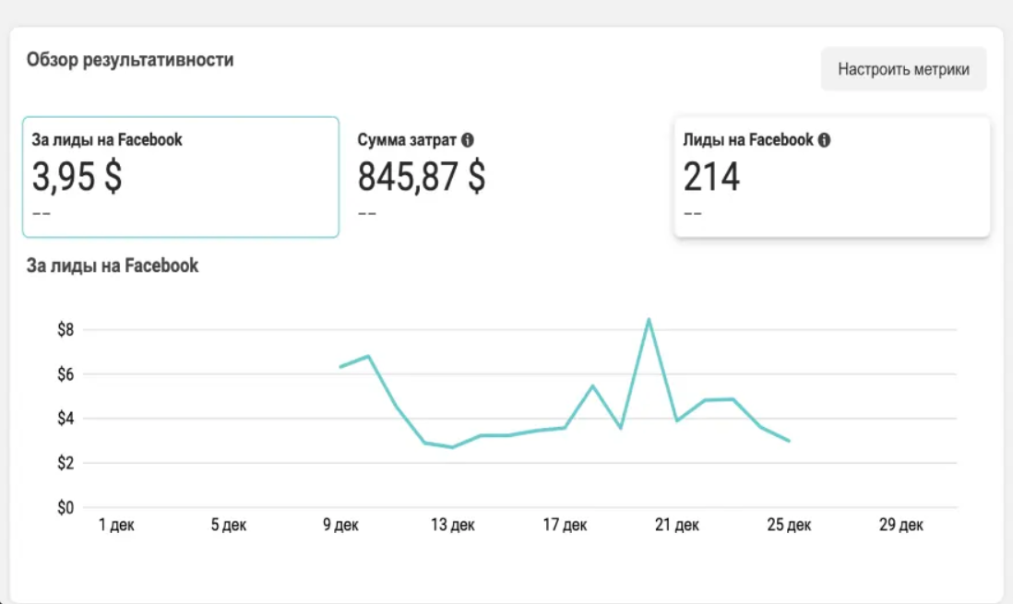Click the 29 дек axis label
Viewport: 1013px width, 604px height.
[x=901, y=525]
